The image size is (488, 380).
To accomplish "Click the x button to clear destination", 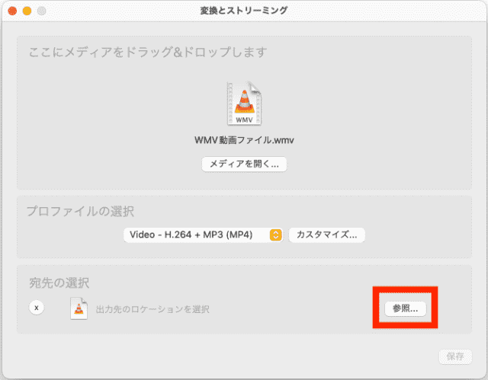I will click(37, 308).
